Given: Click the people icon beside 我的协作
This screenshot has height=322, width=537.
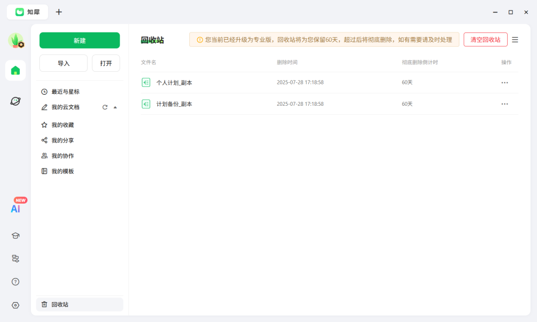Looking at the screenshot, I should (44, 156).
